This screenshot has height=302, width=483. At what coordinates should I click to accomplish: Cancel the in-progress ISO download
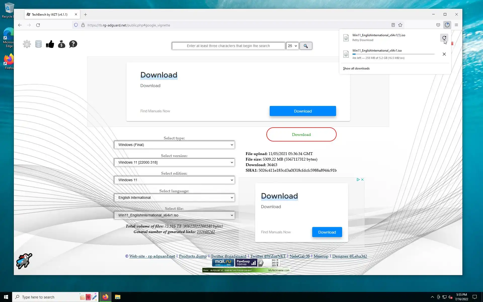tap(444, 54)
